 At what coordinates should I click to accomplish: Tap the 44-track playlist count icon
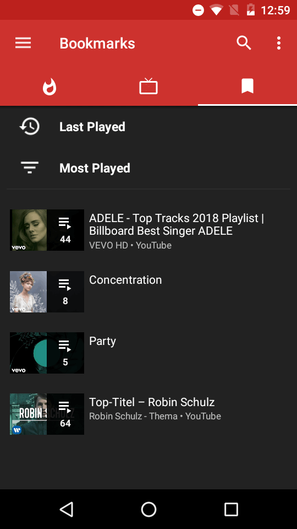tap(65, 230)
